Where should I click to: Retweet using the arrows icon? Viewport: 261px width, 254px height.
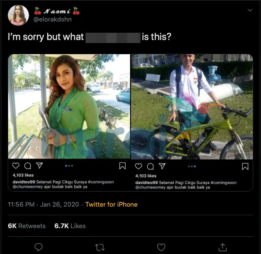coord(100,247)
